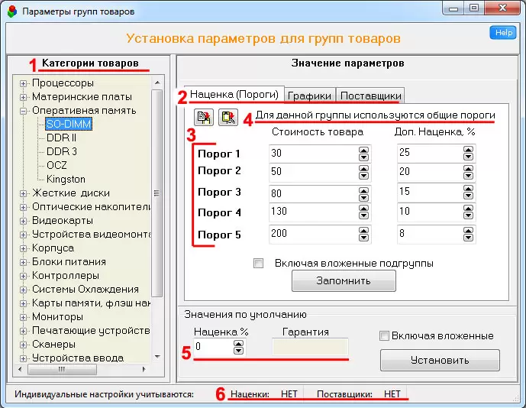Viewport: 526px width, 408px height.
Task: Open the Поставщики tab
Action: coord(370,96)
